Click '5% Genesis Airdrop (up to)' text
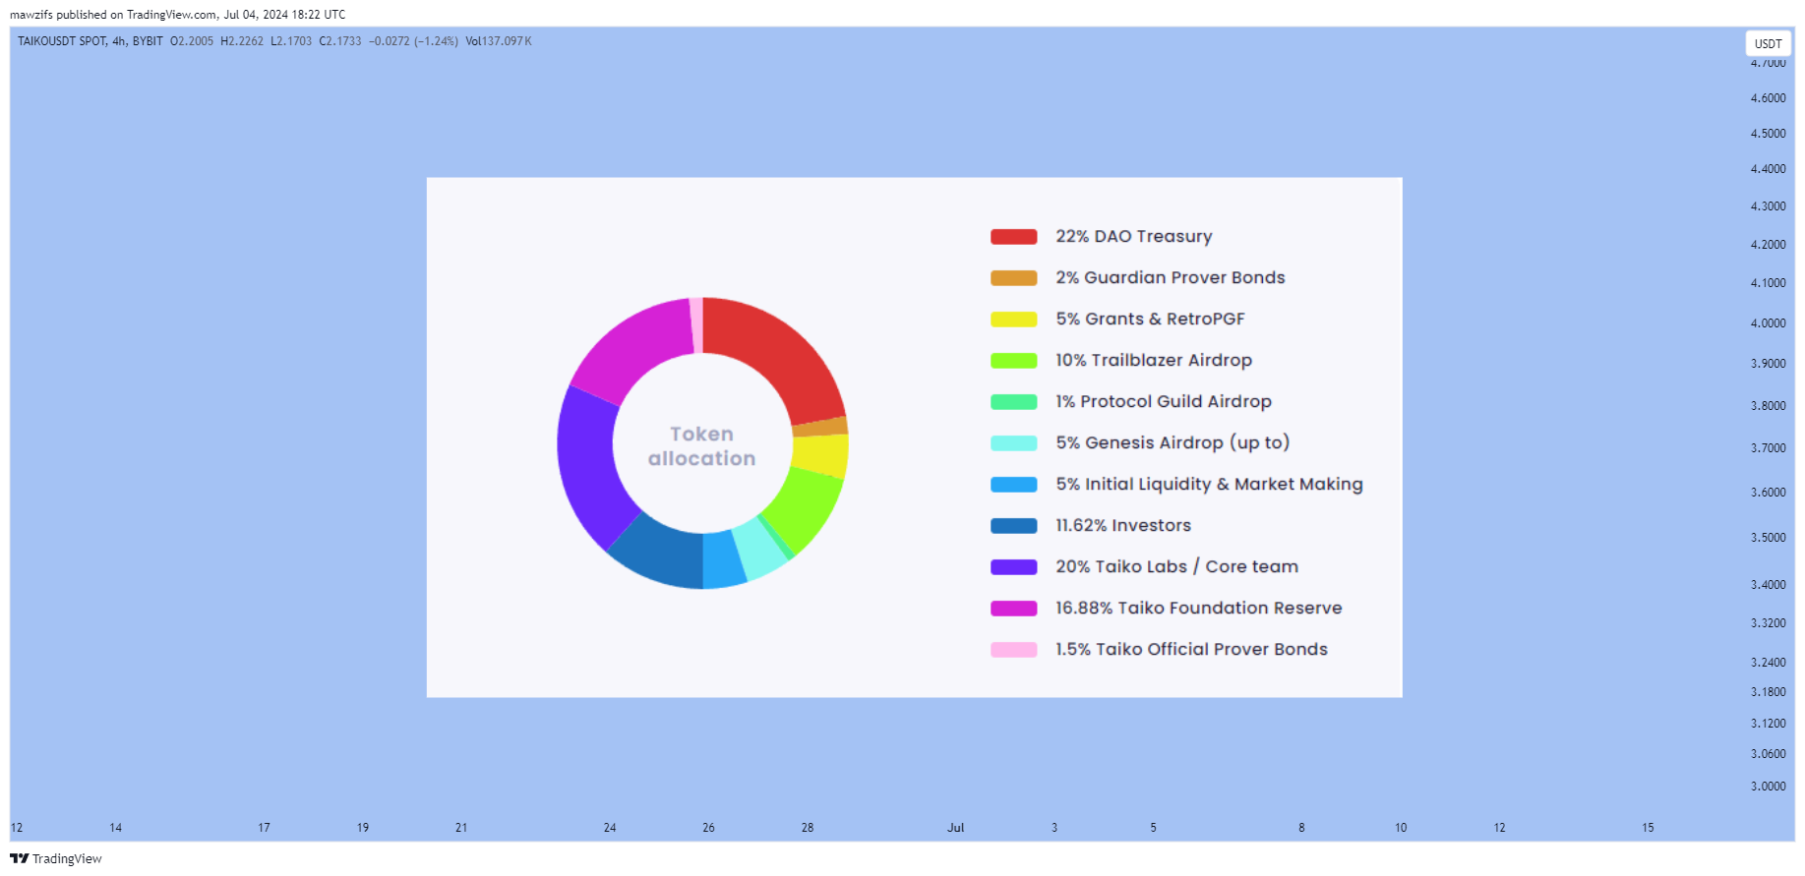 pos(1173,443)
